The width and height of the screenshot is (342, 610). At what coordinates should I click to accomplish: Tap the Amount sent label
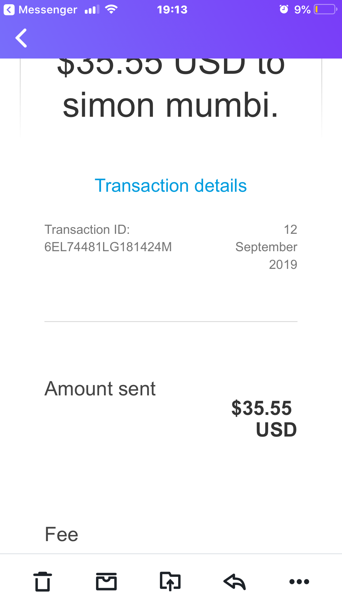pyautogui.click(x=100, y=389)
